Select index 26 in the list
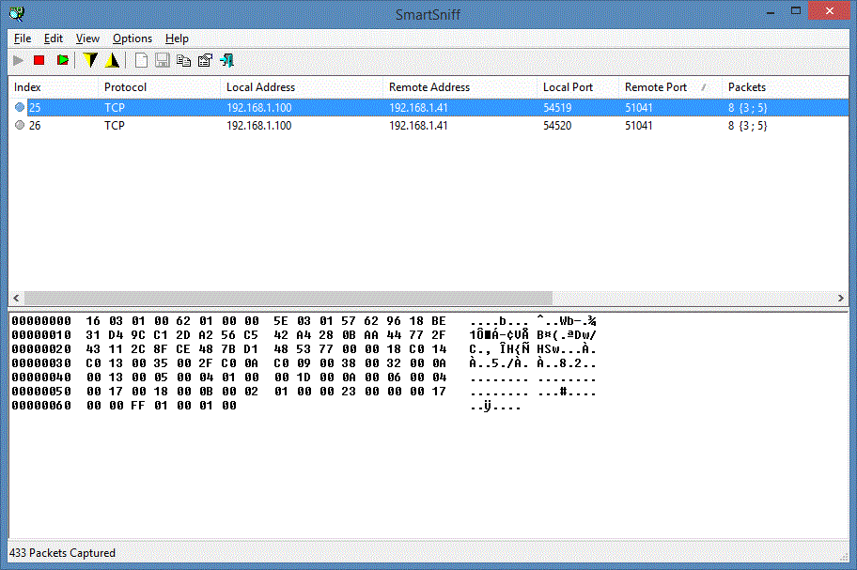Viewport: 857px width, 570px height. tap(35, 126)
